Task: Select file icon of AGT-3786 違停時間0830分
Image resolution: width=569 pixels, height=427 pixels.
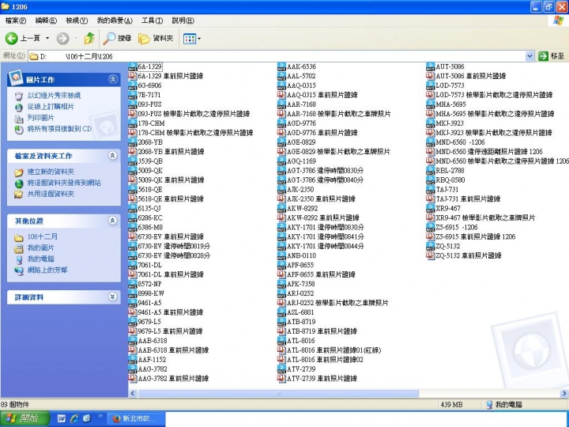Action: pos(281,170)
